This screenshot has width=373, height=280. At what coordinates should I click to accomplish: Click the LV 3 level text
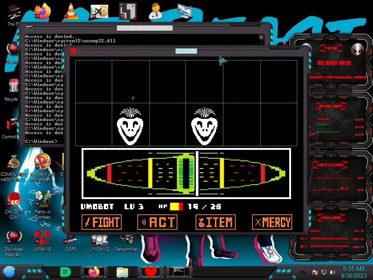point(134,206)
